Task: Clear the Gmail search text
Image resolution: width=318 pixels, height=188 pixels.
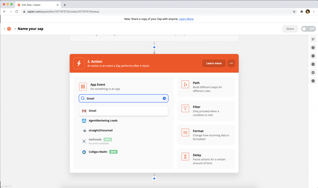Action: pyautogui.click(x=164, y=99)
